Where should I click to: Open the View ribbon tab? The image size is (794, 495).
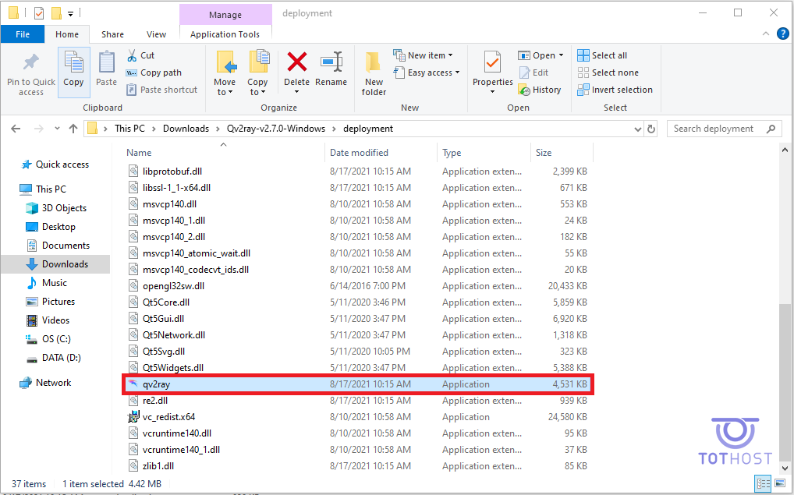pos(156,34)
